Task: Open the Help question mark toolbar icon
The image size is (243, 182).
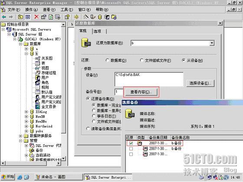Action: tap(67, 17)
